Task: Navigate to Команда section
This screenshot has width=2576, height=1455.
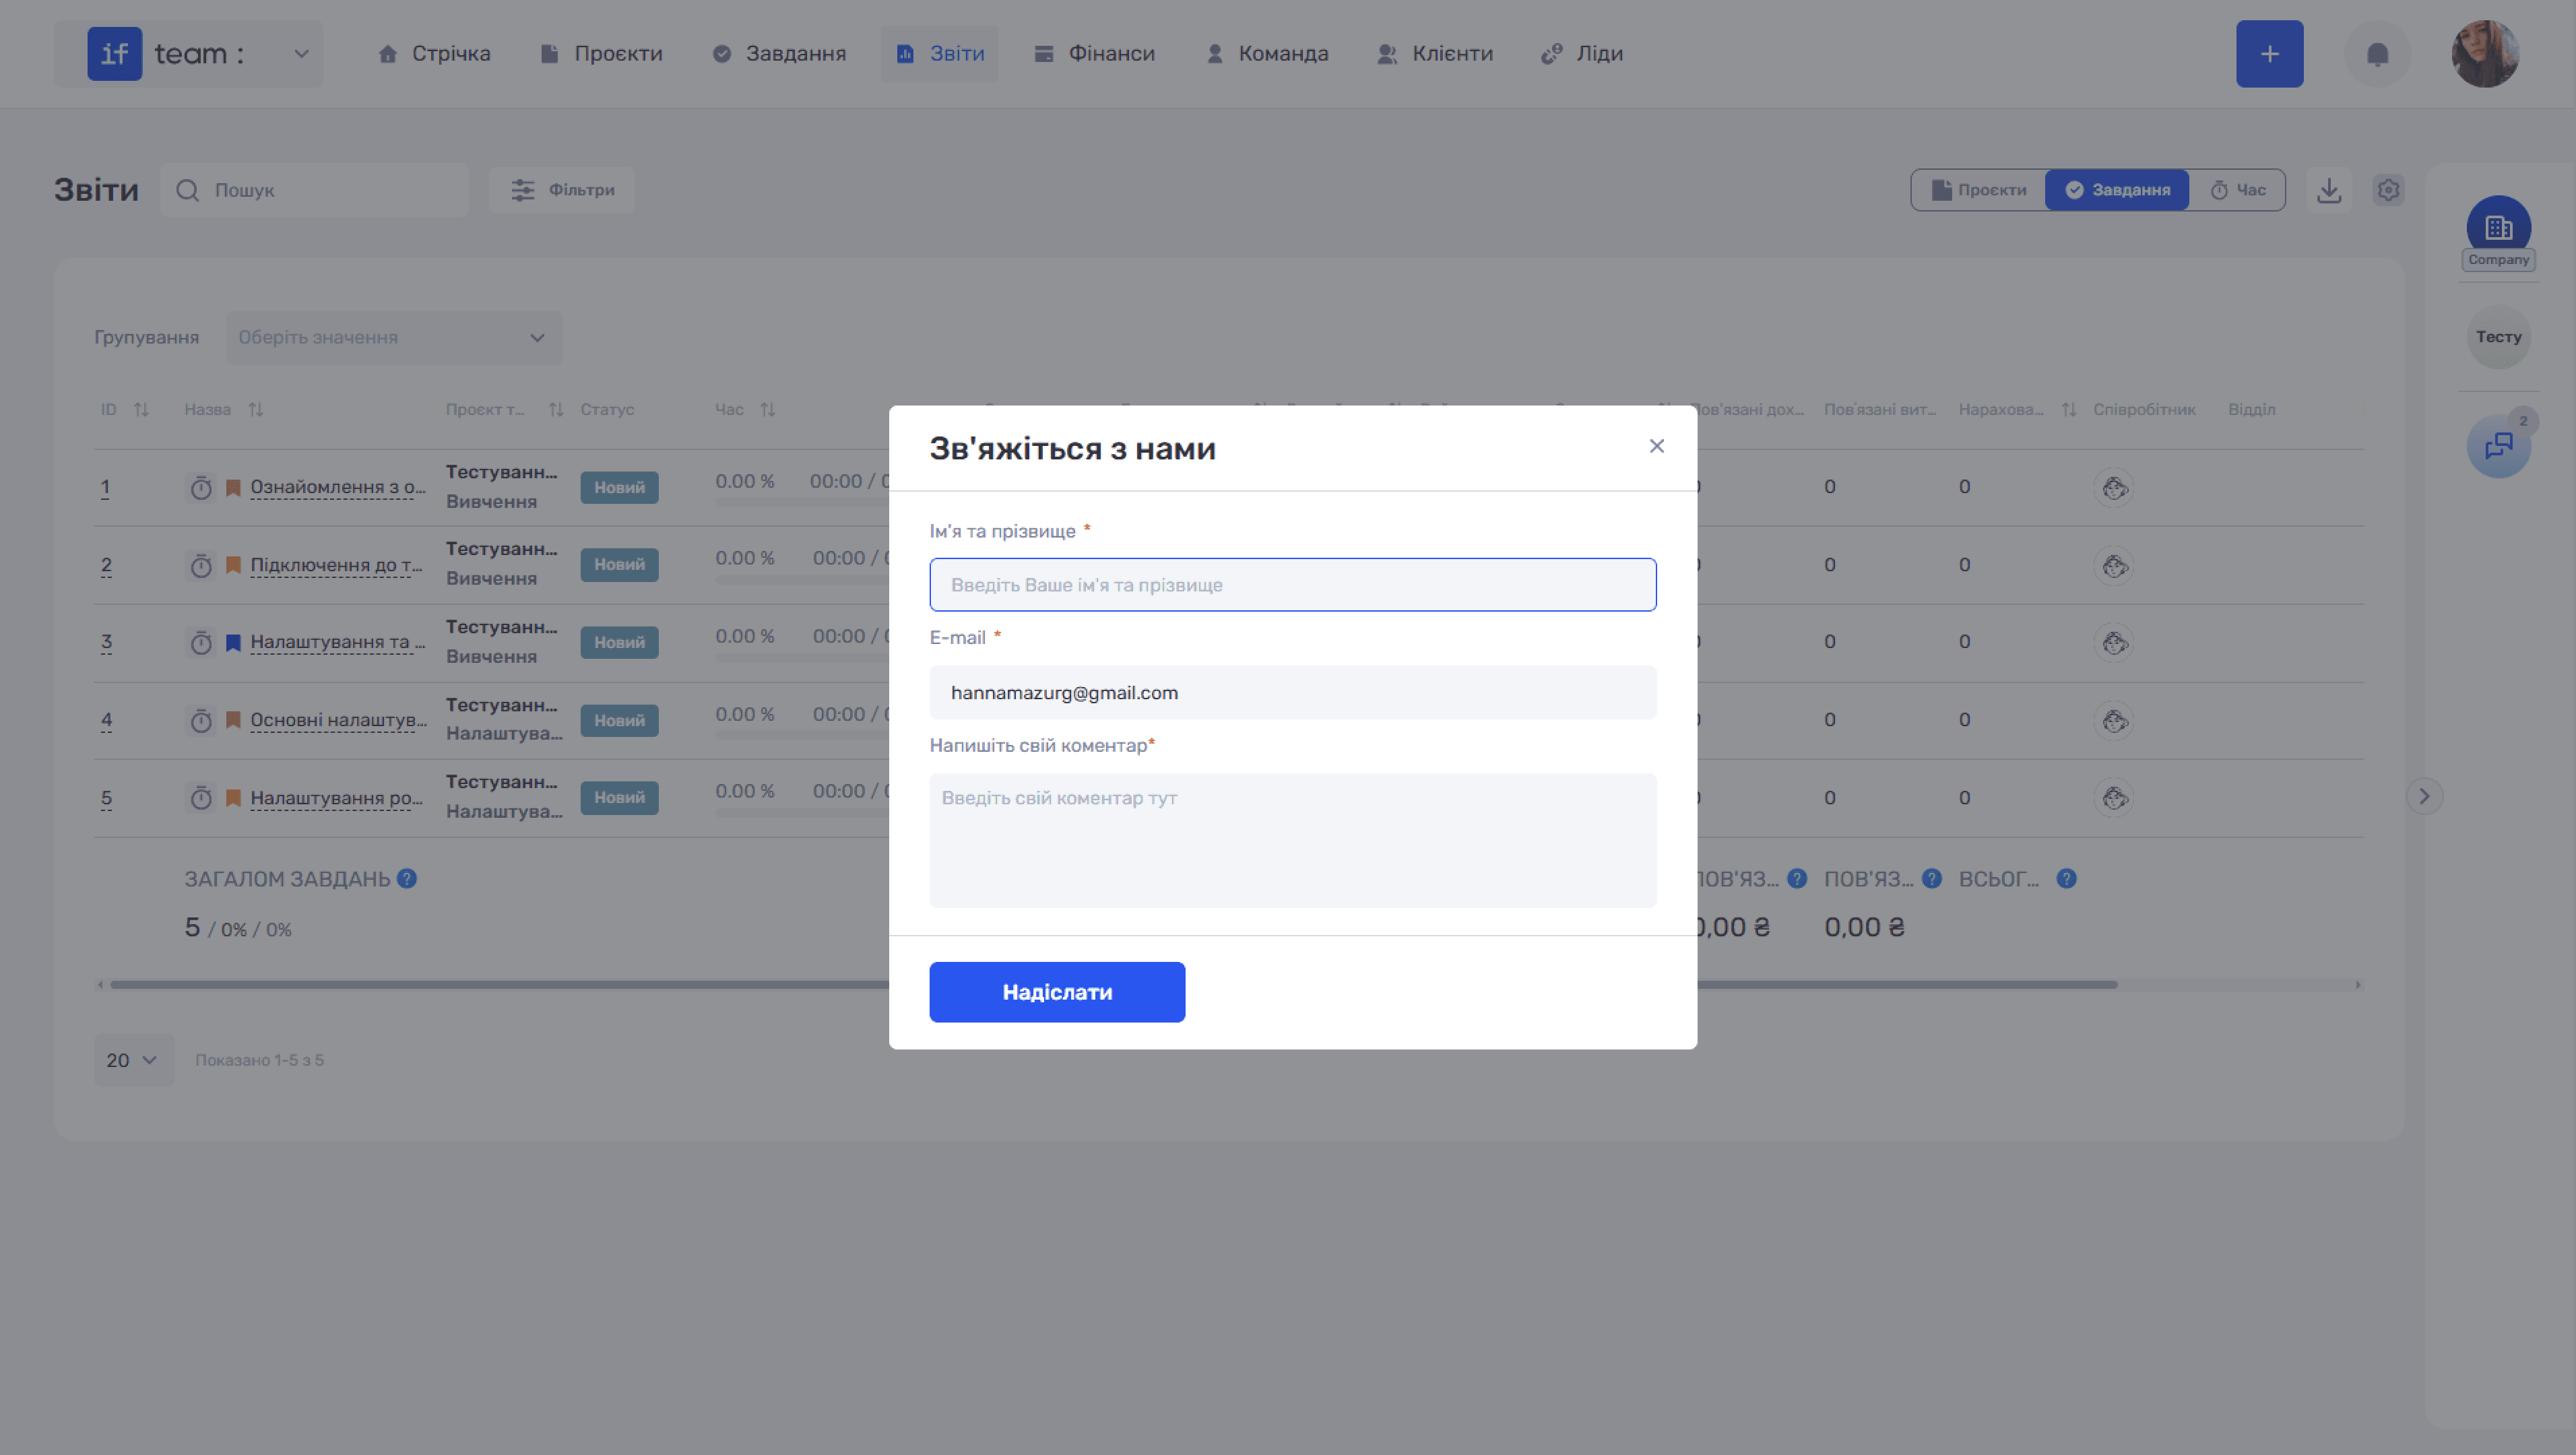Action: (1267, 54)
